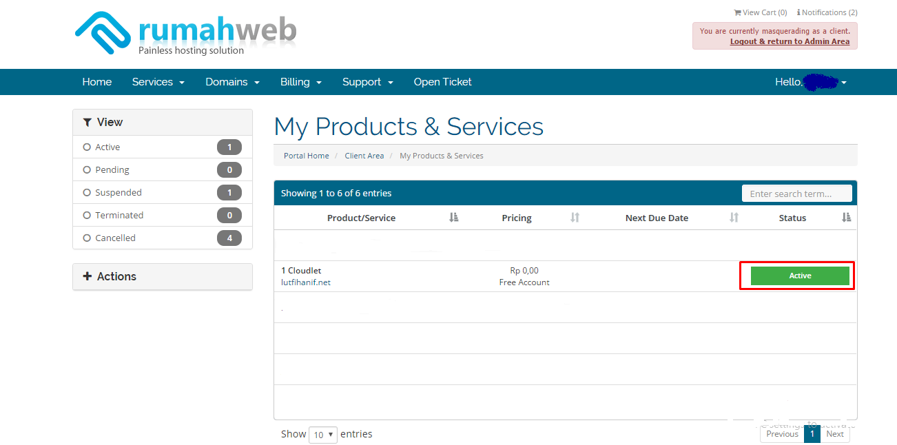Open the Domains dropdown menu
Viewport: 897px width, 445px height.
[x=232, y=82]
